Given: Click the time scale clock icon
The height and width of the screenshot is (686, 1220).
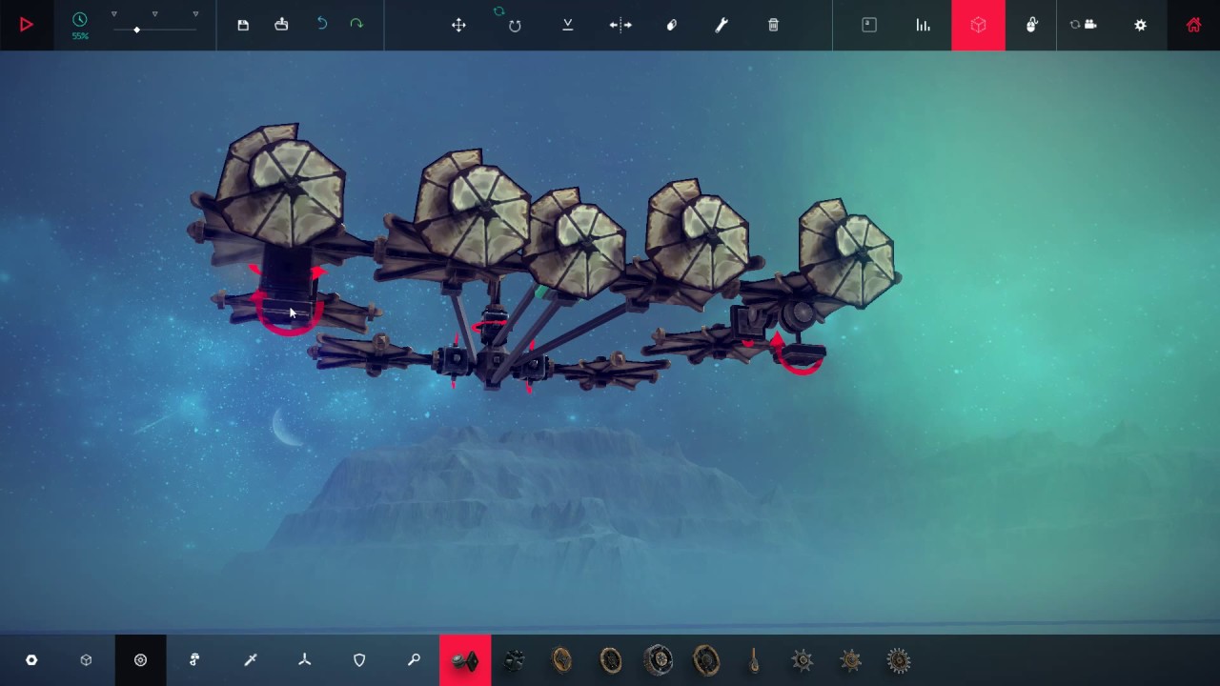Looking at the screenshot, I should [80, 20].
